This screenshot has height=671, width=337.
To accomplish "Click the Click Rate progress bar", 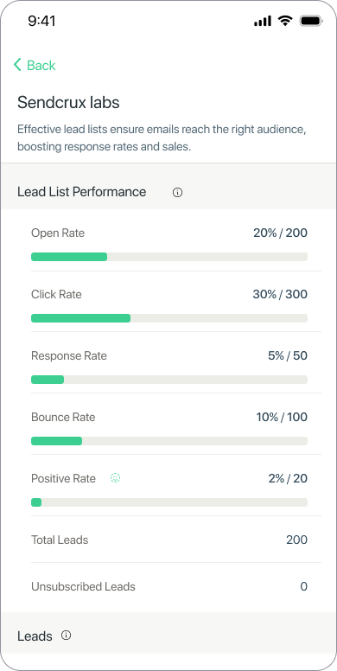I will [169, 318].
